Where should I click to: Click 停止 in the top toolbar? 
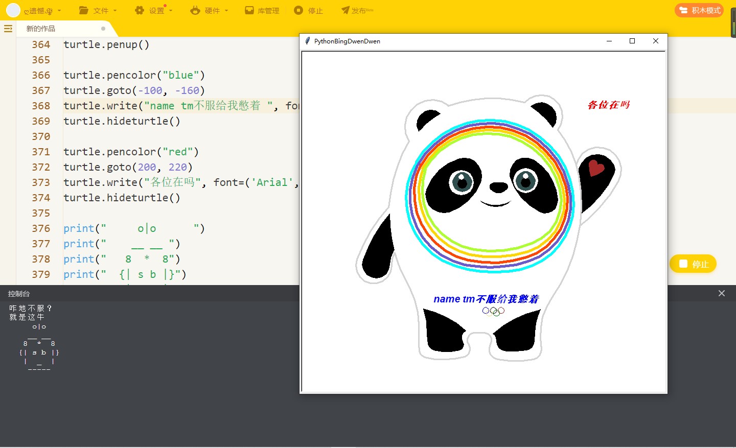(x=309, y=10)
